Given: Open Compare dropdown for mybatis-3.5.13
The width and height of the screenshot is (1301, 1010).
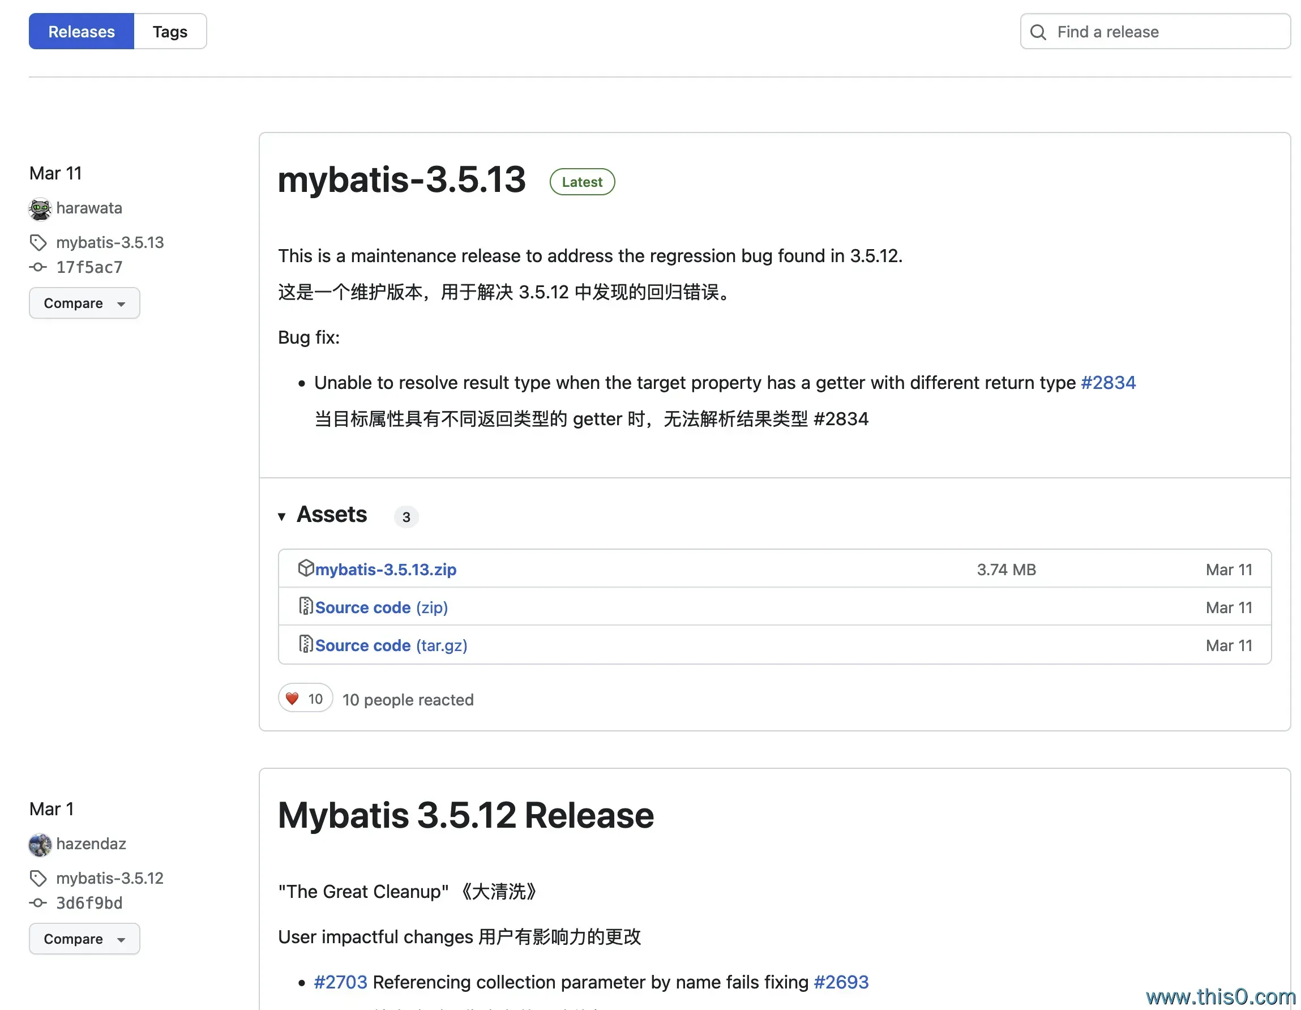Looking at the screenshot, I should click(84, 303).
